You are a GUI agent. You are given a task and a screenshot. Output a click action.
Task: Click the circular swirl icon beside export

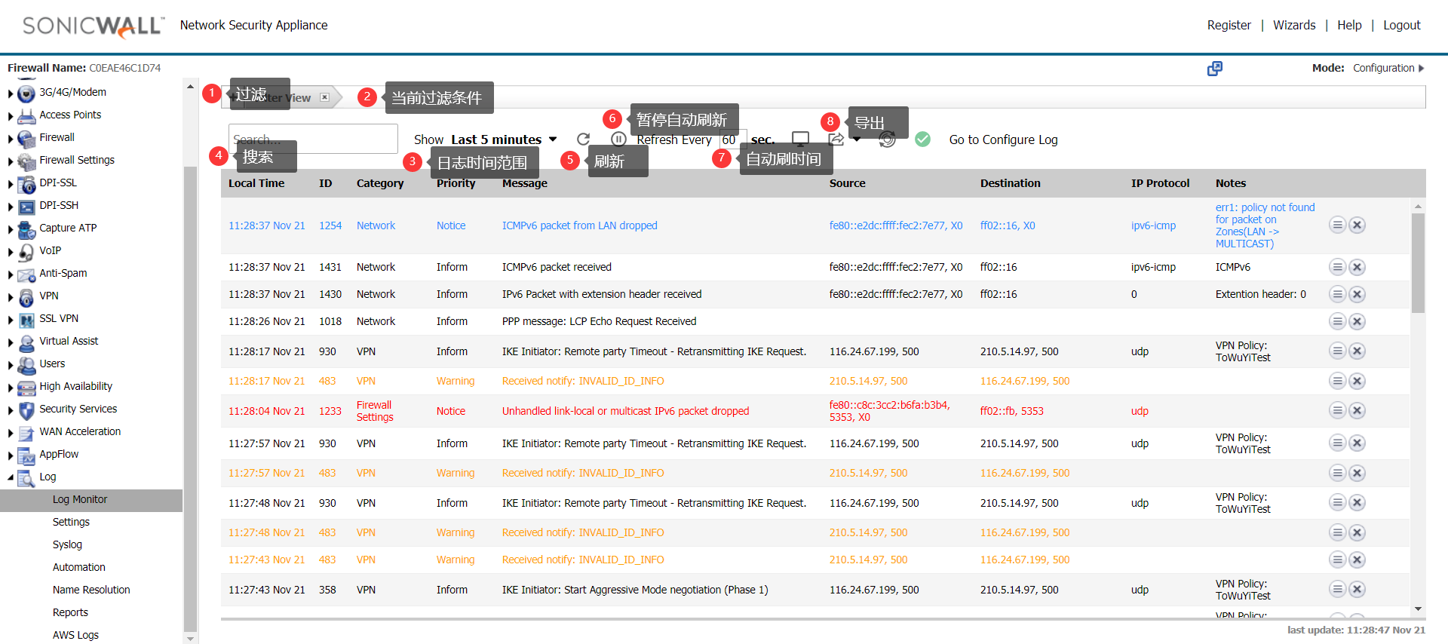click(x=888, y=140)
